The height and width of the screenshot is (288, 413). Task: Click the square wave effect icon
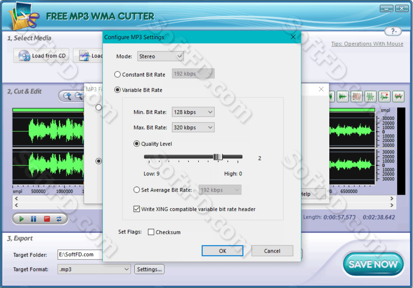tap(370, 96)
